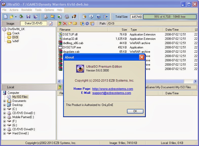199x146 pixels.
Task: Click the Make CD/DVD Image icon
Action: [46, 17]
